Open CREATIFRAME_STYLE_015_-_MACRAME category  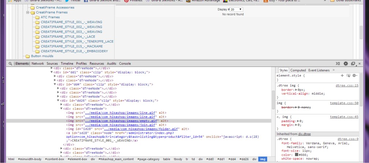click(x=71, y=46)
